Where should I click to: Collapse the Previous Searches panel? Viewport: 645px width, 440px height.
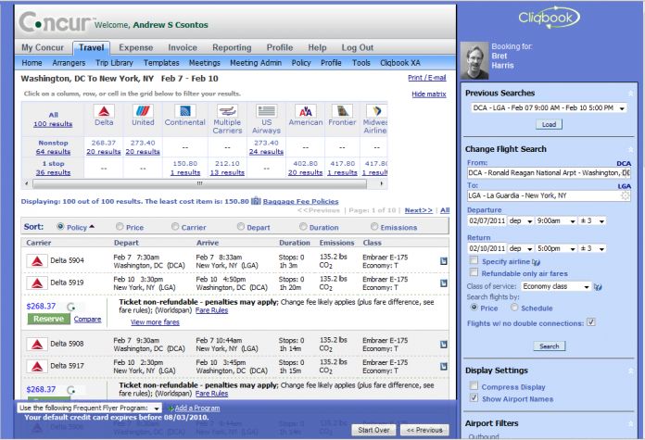(x=630, y=94)
